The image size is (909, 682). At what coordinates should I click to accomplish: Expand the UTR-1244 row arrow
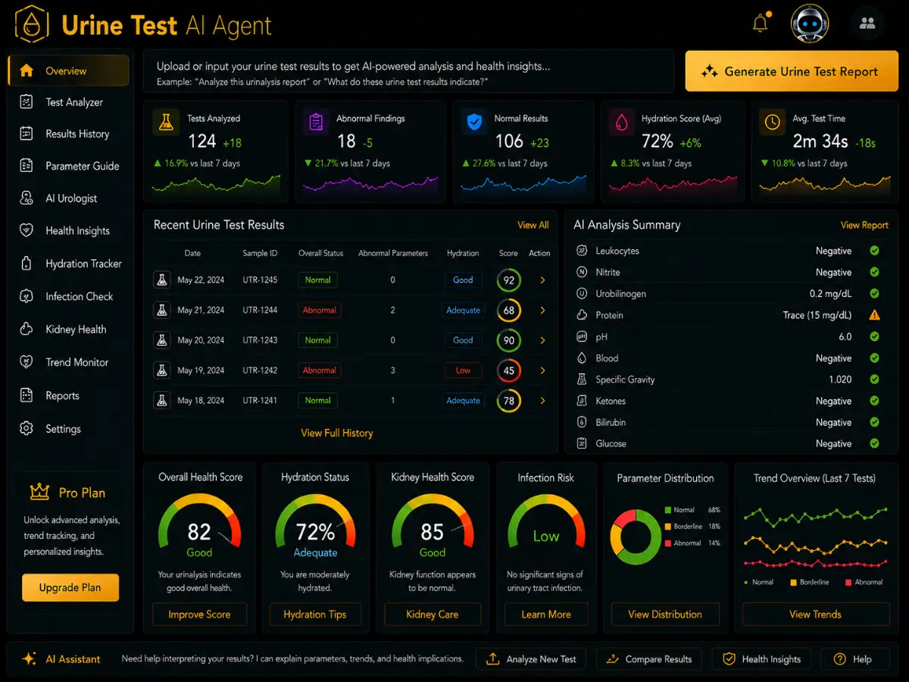pos(542,311)
